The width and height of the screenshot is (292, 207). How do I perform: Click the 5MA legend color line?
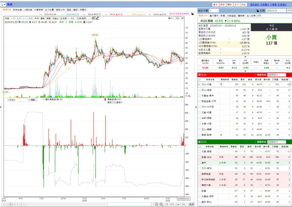click(x=41, y=14)
